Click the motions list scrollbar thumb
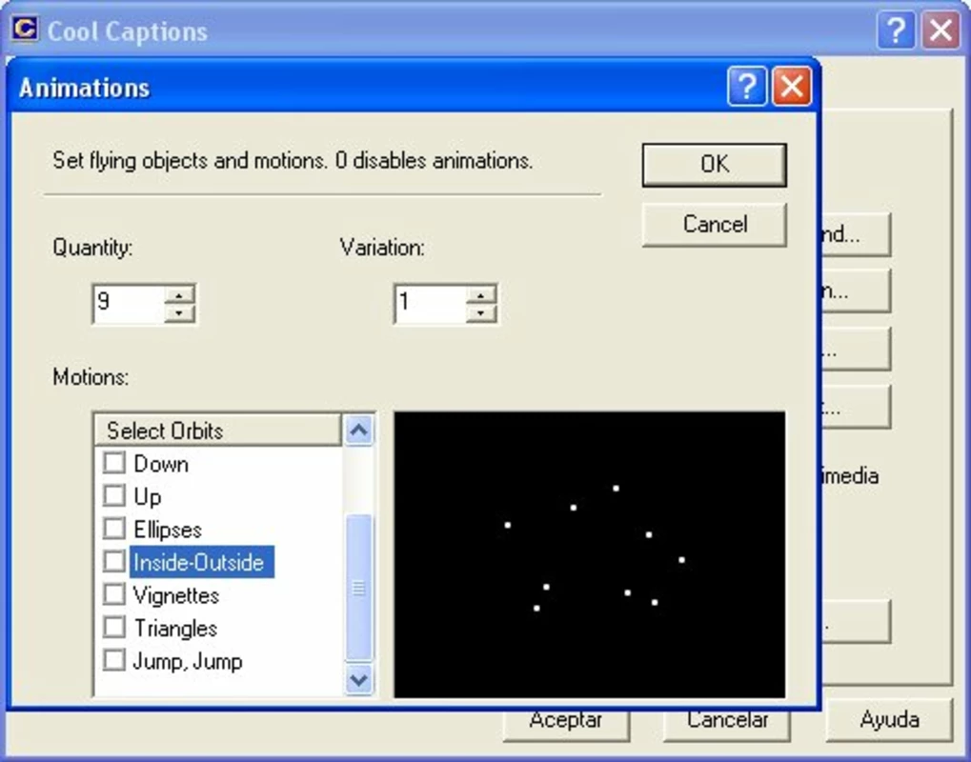The image size is (971, 762). pyautogui.click(x=359, y=588)
